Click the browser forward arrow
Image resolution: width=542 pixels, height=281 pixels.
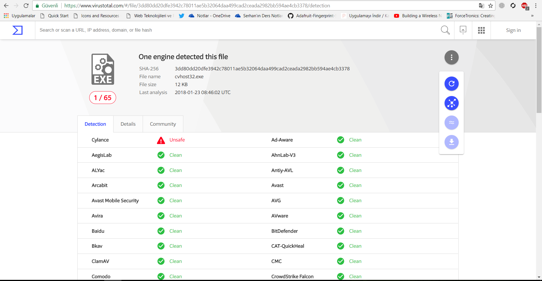point(16,6)
